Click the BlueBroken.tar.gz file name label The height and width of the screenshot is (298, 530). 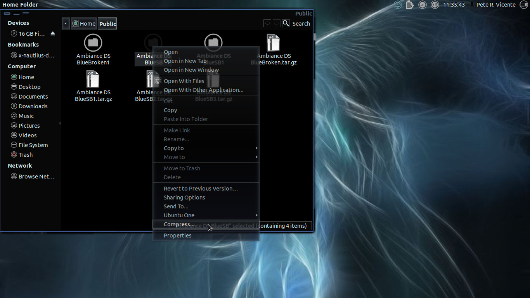pos(274,59)
